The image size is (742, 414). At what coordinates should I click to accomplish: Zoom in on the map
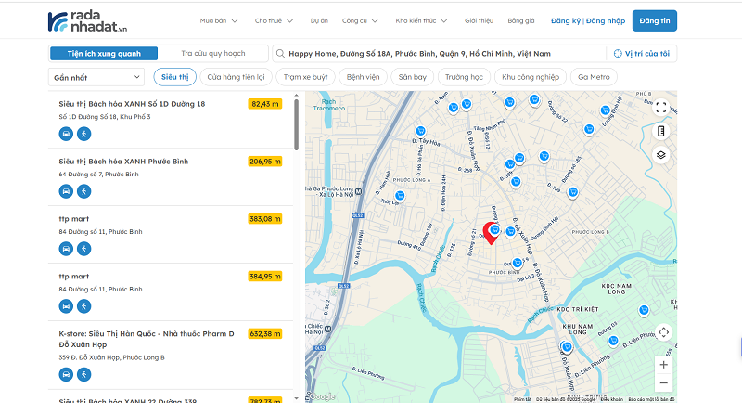tap(663, 365)
